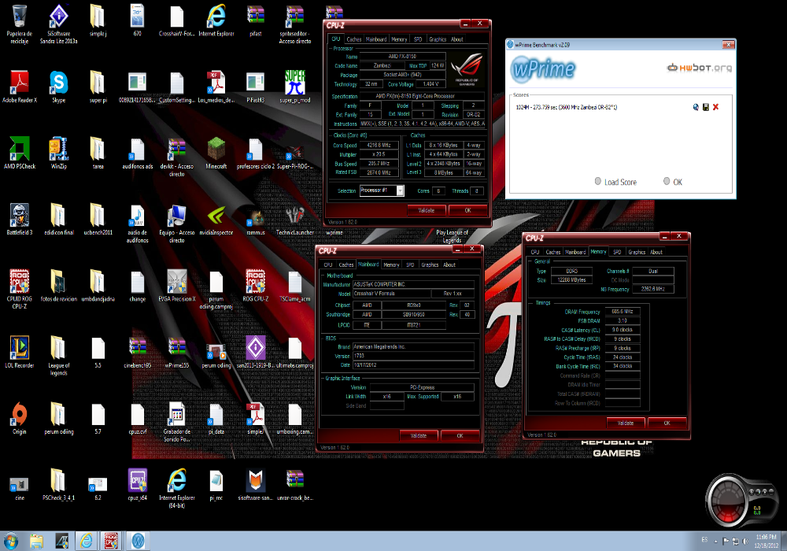Click the ES language indicator in taskbar

[x=704, y=540]
